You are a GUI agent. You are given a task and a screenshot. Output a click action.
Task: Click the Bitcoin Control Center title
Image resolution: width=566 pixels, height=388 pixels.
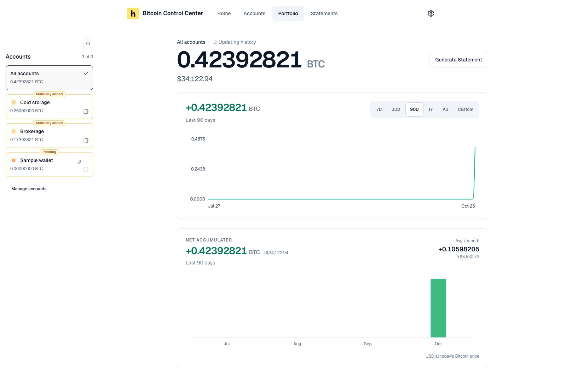click(173, 13)
